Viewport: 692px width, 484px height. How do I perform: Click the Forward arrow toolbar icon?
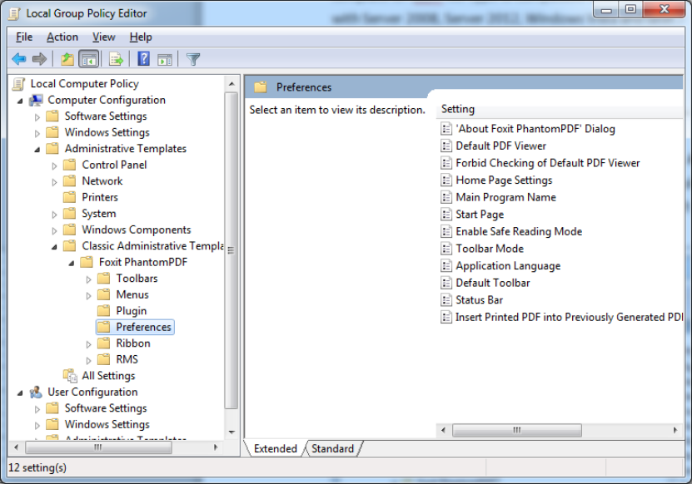(x=39, y=58)
